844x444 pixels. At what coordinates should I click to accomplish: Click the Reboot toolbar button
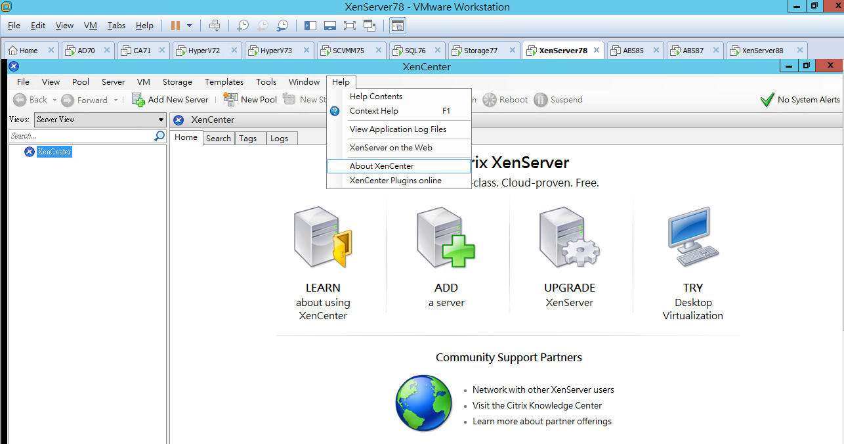[505, 100]
